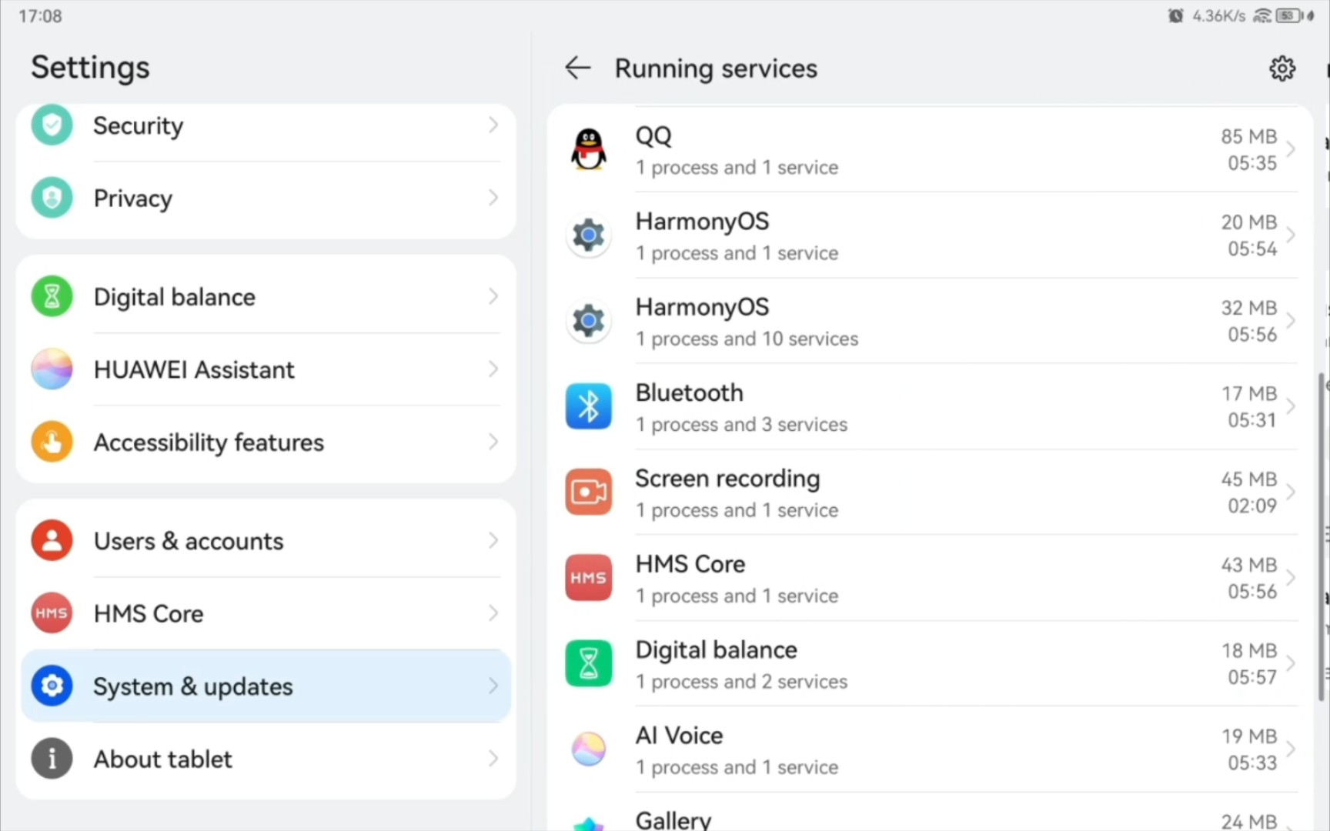This screenshot has width=1330, height=831.
Task: Tap the alarm icon in the status bar
Action: [x=1175, y=15]
